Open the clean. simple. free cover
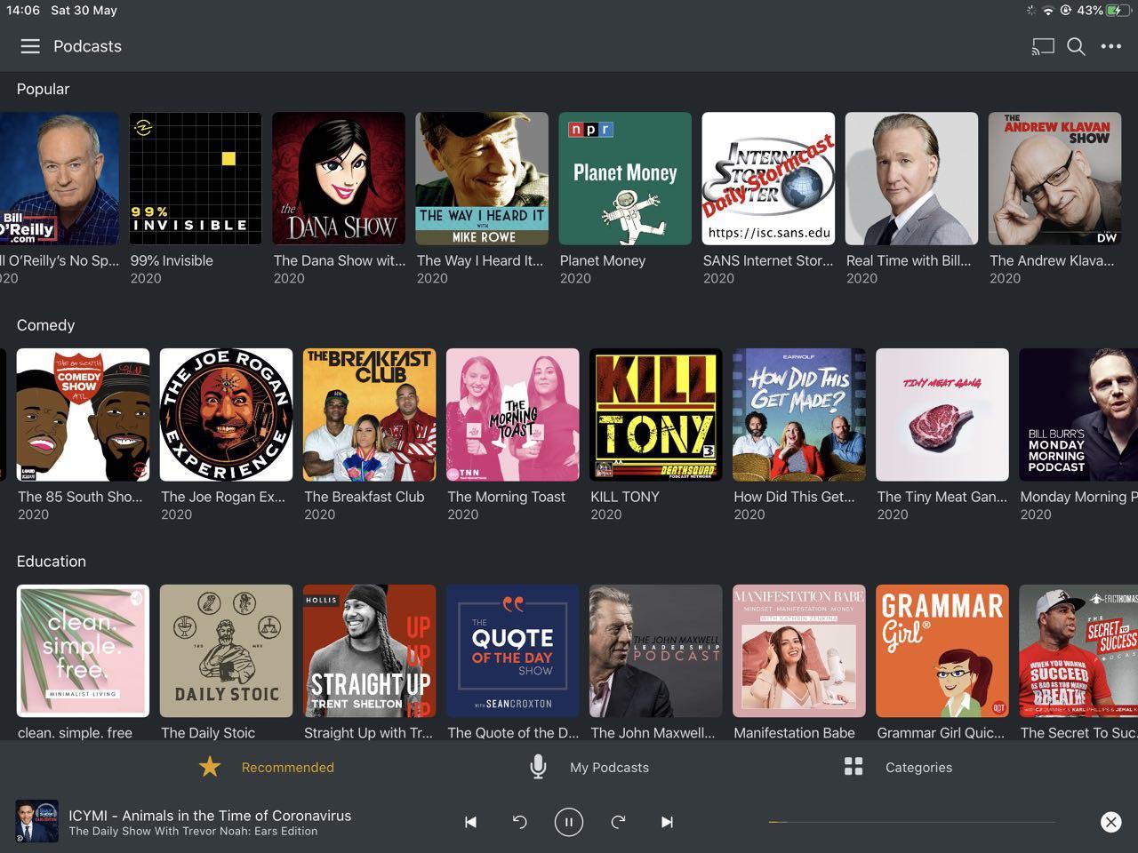 click(83, 650)
